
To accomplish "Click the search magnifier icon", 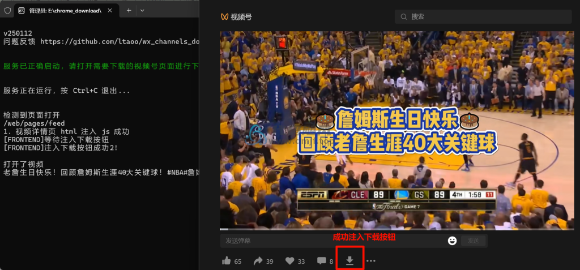I will point(404,16).
